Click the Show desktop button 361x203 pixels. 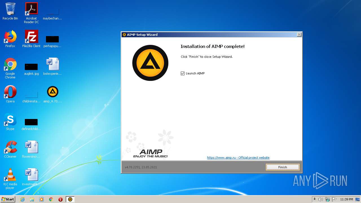click(358, 199)
